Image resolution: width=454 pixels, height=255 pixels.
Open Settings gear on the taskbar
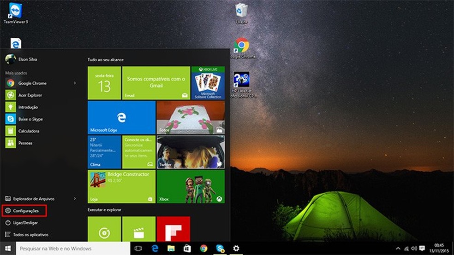click(x=236, y=249)
